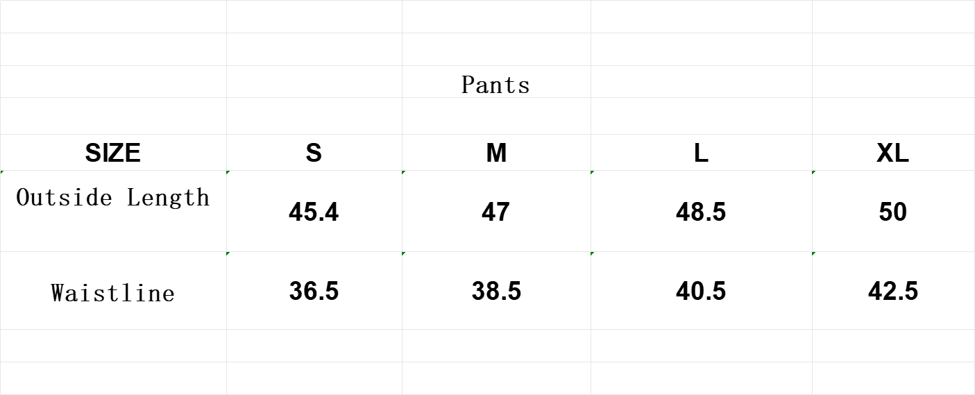The height and width of the screenshot is (395, 975).
Task: Select cell with value 50
Action: [893, 211]
